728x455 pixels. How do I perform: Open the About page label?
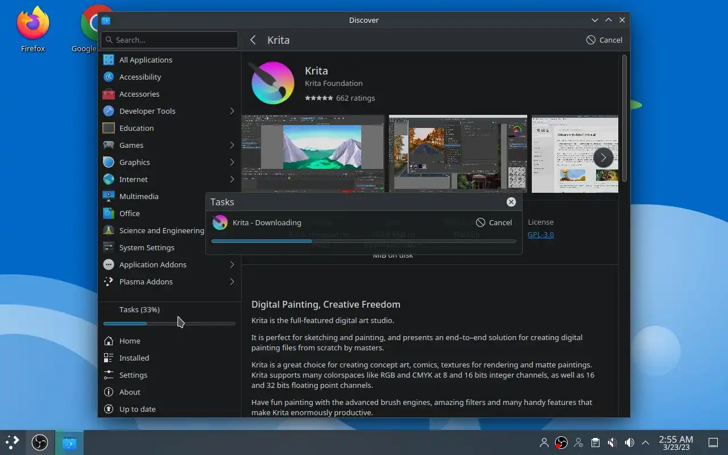pyautogui.click(x=130, y=392)
